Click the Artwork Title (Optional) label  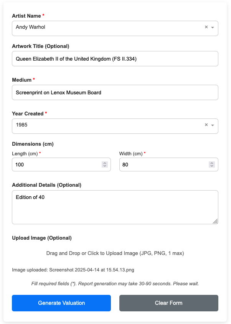[x=41, y=46]
